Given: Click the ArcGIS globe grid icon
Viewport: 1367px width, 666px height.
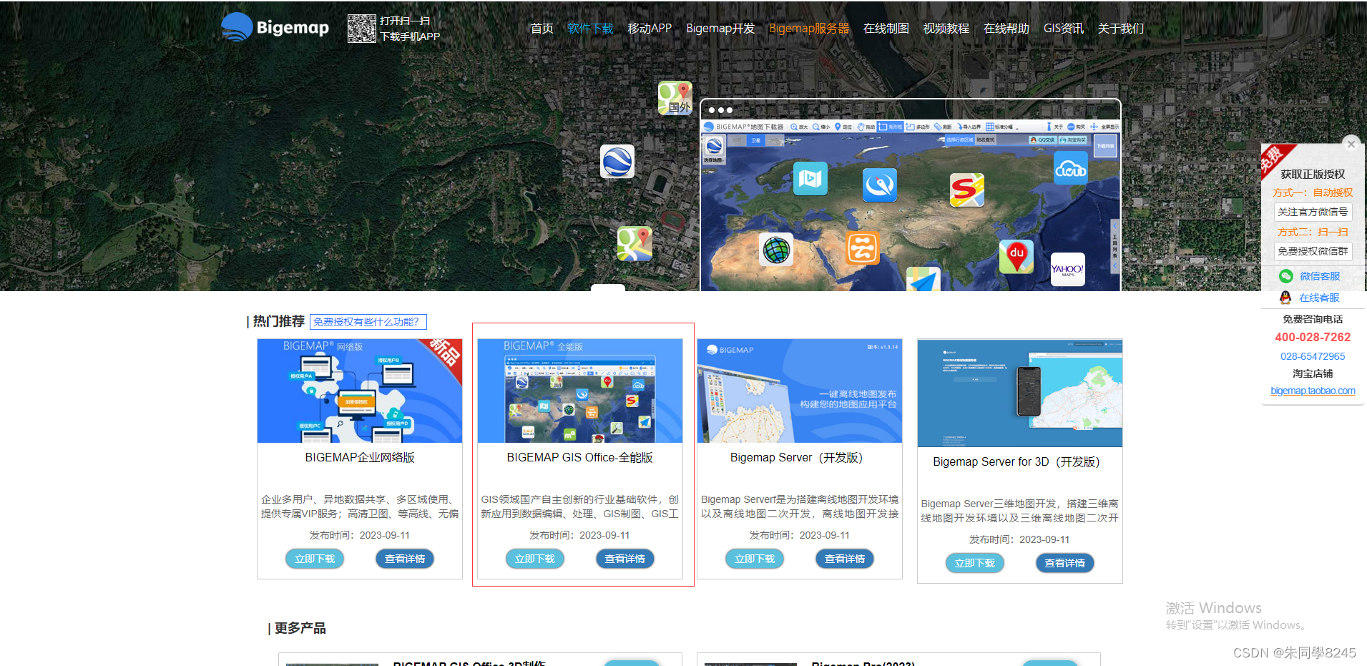Looking at the screenshot, I should 776,250.
